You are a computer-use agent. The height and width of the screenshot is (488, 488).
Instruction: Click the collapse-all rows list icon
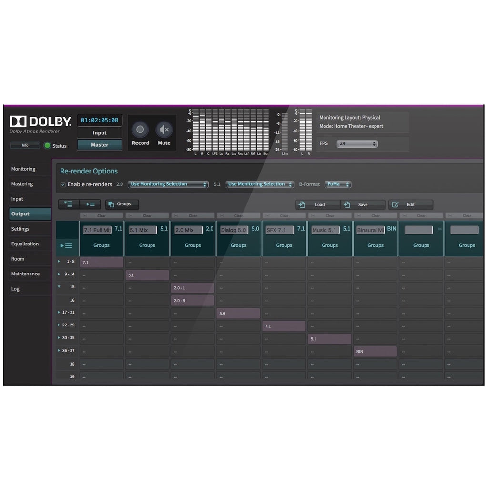(90, 204)
